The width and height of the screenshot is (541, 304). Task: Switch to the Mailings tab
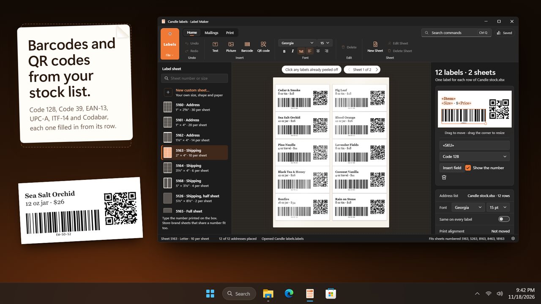[211, 33]
